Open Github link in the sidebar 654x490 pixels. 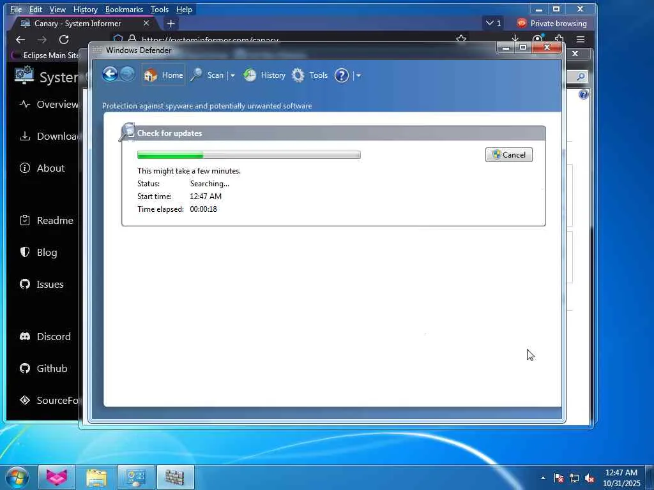43,368
